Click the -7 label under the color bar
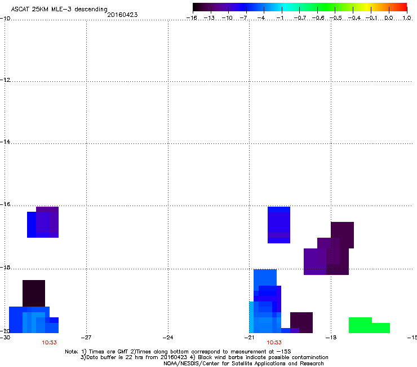The image size is (417, 367). click(244, 18)
